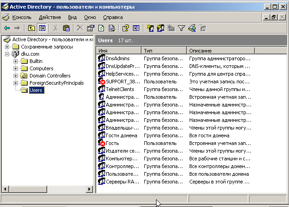Click the clipboard Paste icon in the toolbar
Image resolution: width=289 pixels, height=207 pixels.
pos(66,28)
